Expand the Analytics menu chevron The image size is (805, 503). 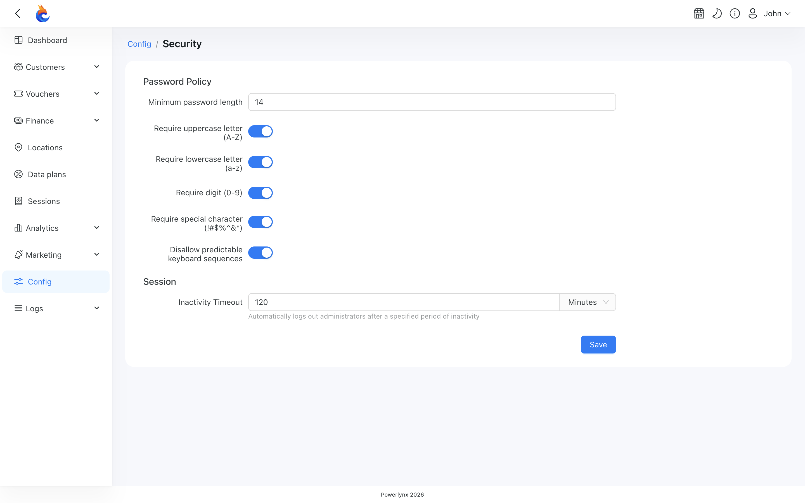point(97,227)
